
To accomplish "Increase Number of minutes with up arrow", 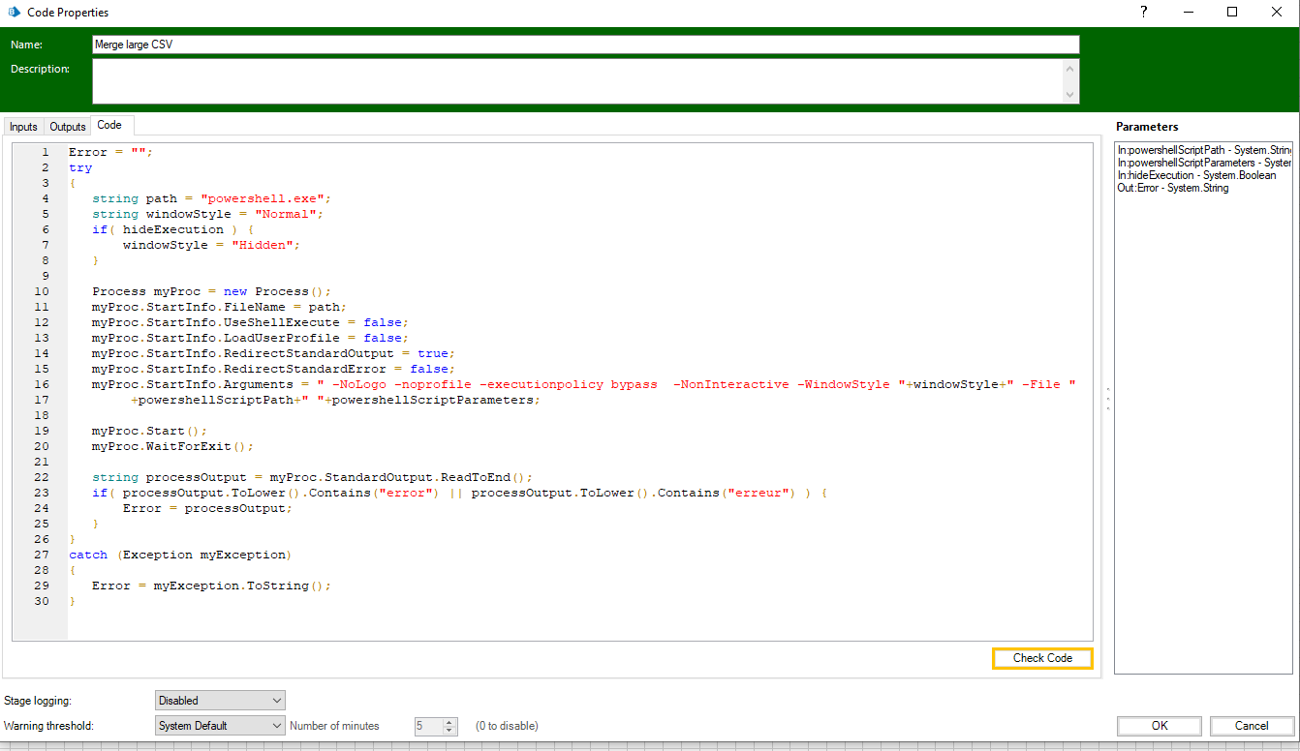I will 449,721.
